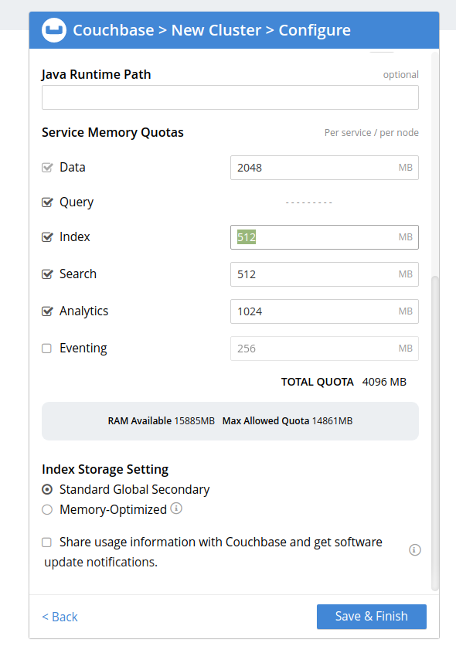The image size is (456, 653).
Task: Check share usage information checkbox
Action: pos(46,542)
